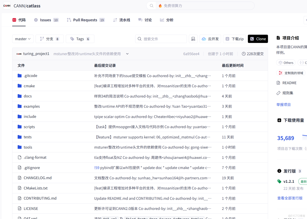This screenshot has height=219, width=307.
Task: Expand the latest commit message chevron
Action: [x=127, y=54]
